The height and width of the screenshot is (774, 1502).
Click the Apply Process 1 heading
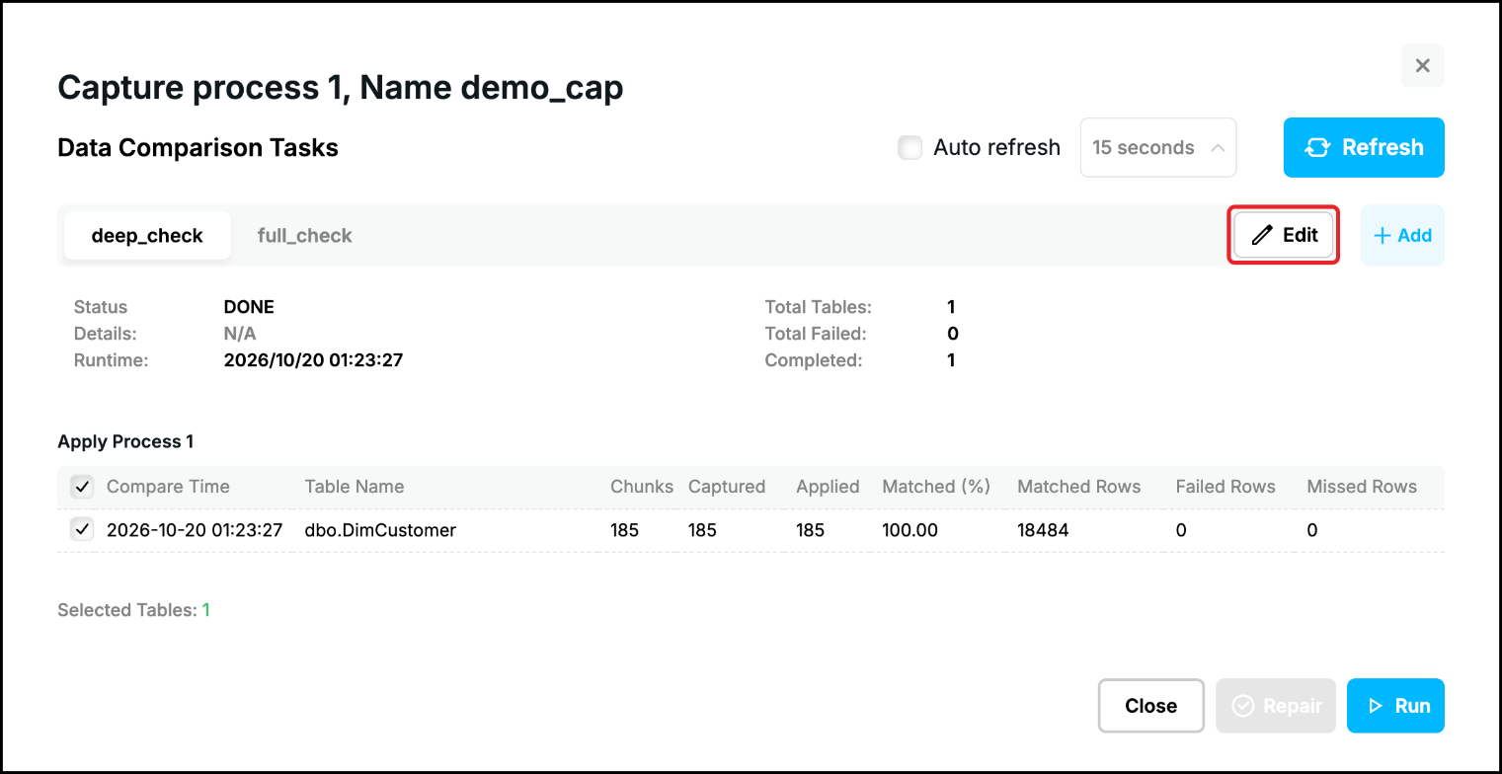click(125, 441)
